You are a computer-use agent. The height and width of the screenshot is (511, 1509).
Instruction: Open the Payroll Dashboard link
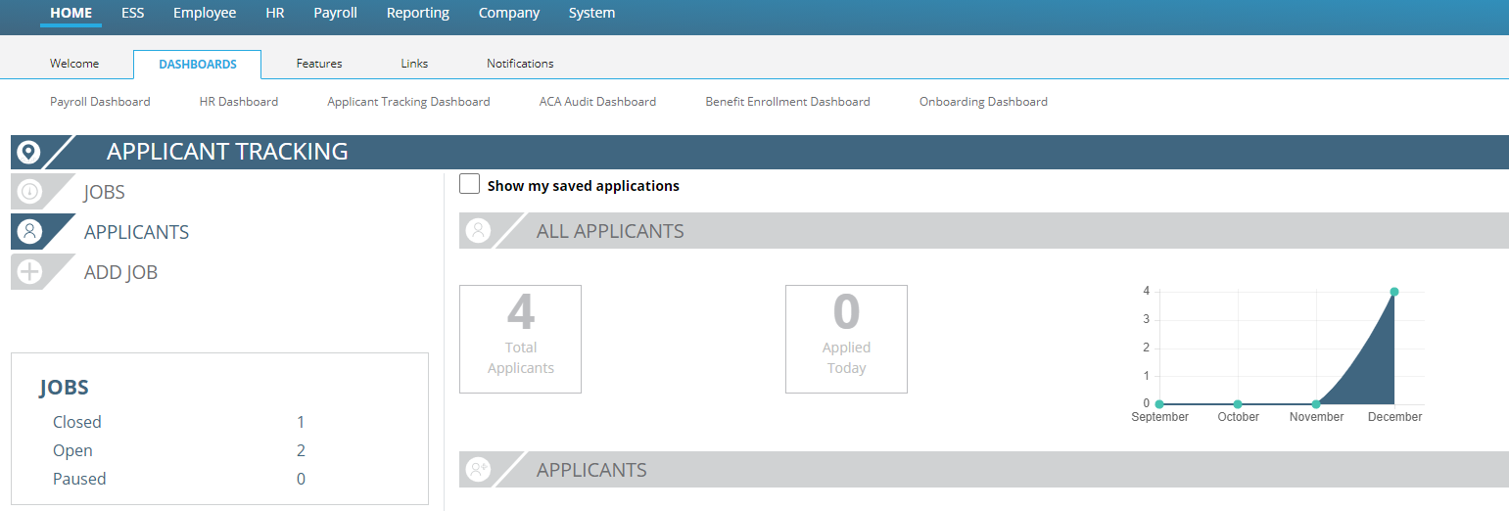tap(100, 102)
